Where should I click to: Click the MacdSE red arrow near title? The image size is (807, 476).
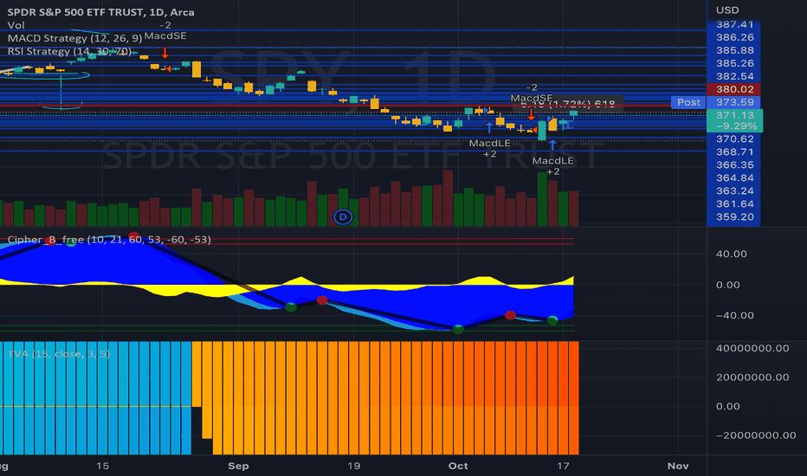coord(165,52)
